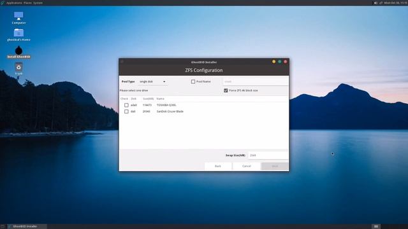Maximize the installer with the green button
Image resolution: width=408 pixels, height=229 pixels.
pyautogui.click(x=279, y=62)
